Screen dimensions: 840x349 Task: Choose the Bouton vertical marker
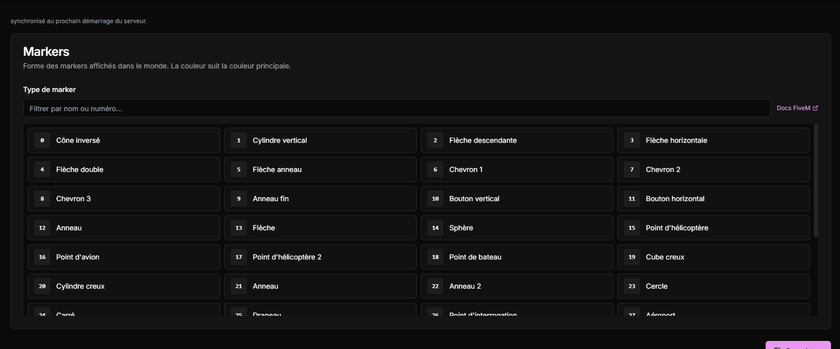click(517, 199)
